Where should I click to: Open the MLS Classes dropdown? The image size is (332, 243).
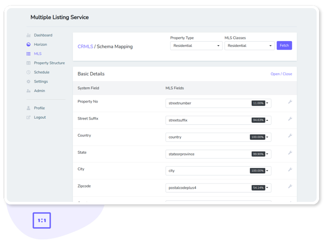tap(249, 45)
